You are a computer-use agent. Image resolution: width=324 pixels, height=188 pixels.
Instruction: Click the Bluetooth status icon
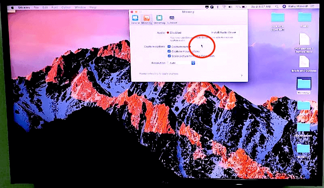217,7
